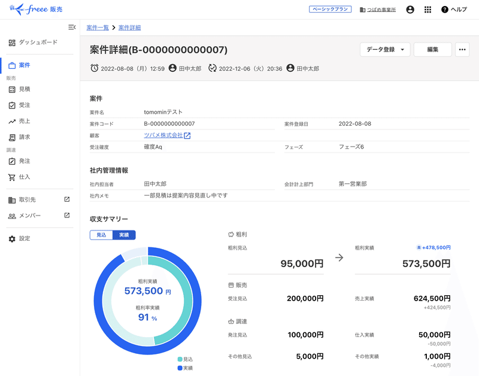Click the 実績 legend color swatch

click(180, 368)
